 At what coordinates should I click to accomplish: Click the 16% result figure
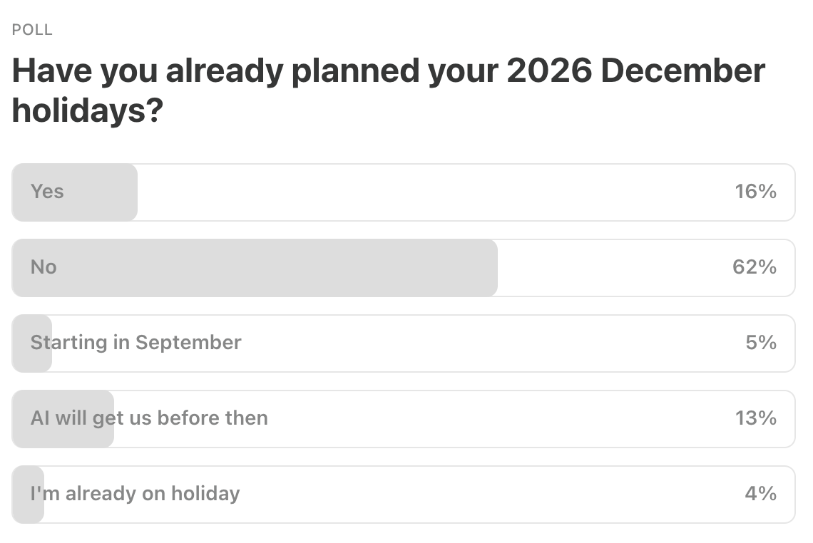755,192
